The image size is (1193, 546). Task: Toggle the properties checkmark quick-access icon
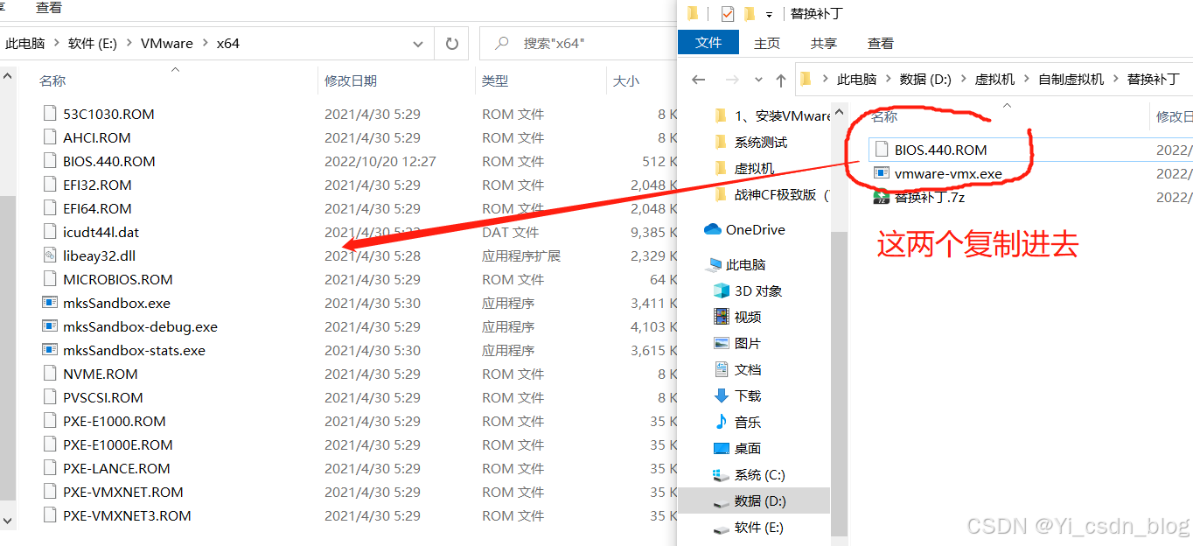tap(728, 13)
